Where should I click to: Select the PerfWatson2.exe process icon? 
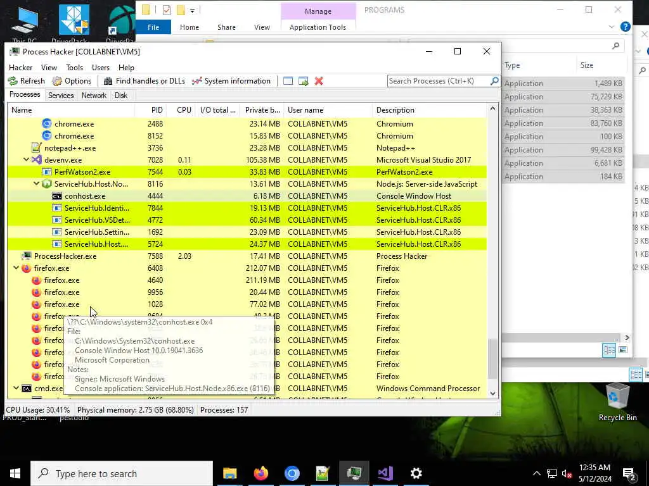click(x=47, y=172)
